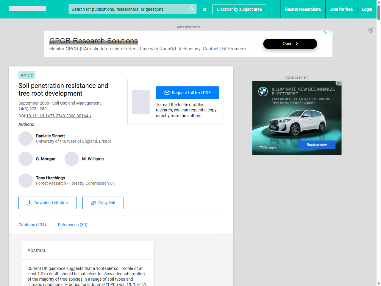Select the envelope icon on Request full-text PDF
The height and width of the screenshot is (286, 381).
pyautogui.click(x=167, y=92)
